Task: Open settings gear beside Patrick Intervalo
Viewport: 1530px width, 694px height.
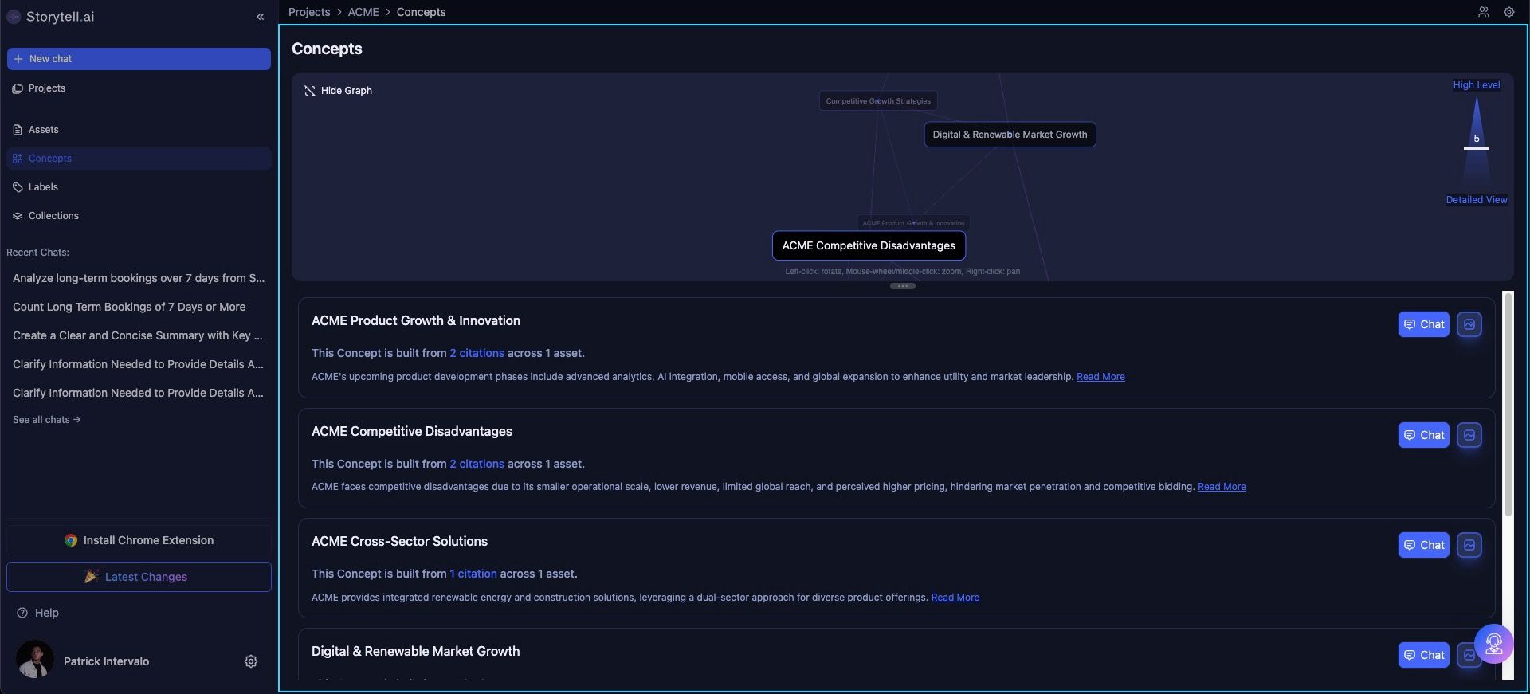Action: pos(251,661)
